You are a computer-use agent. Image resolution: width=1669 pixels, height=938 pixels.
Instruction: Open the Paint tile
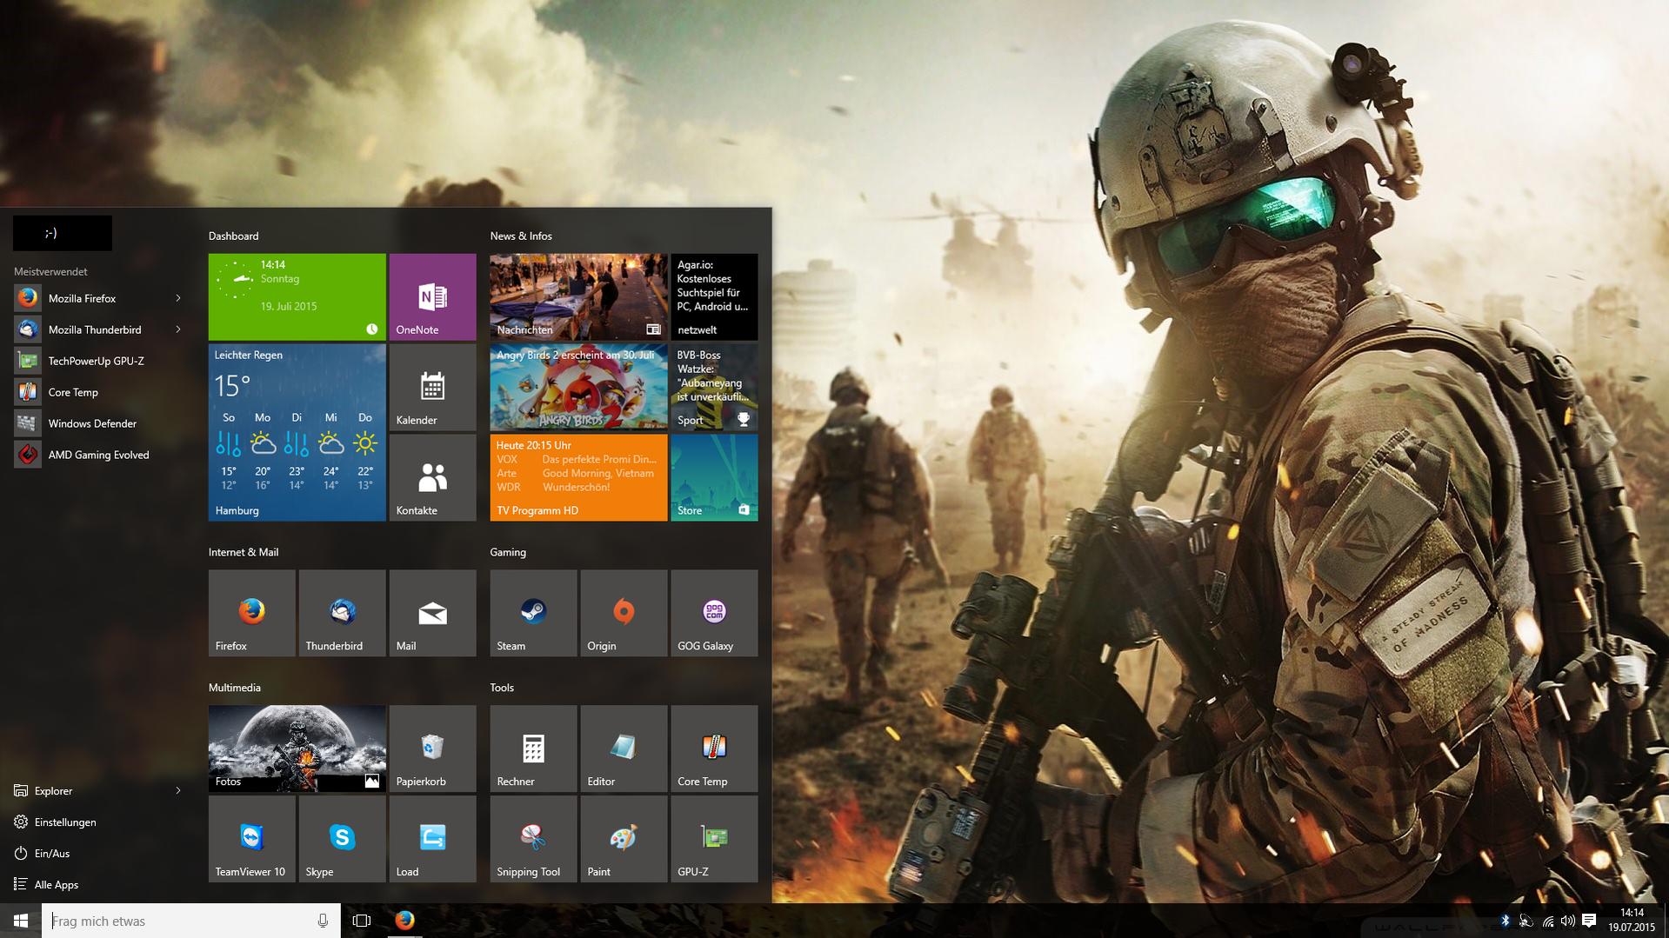pos(624,839)
